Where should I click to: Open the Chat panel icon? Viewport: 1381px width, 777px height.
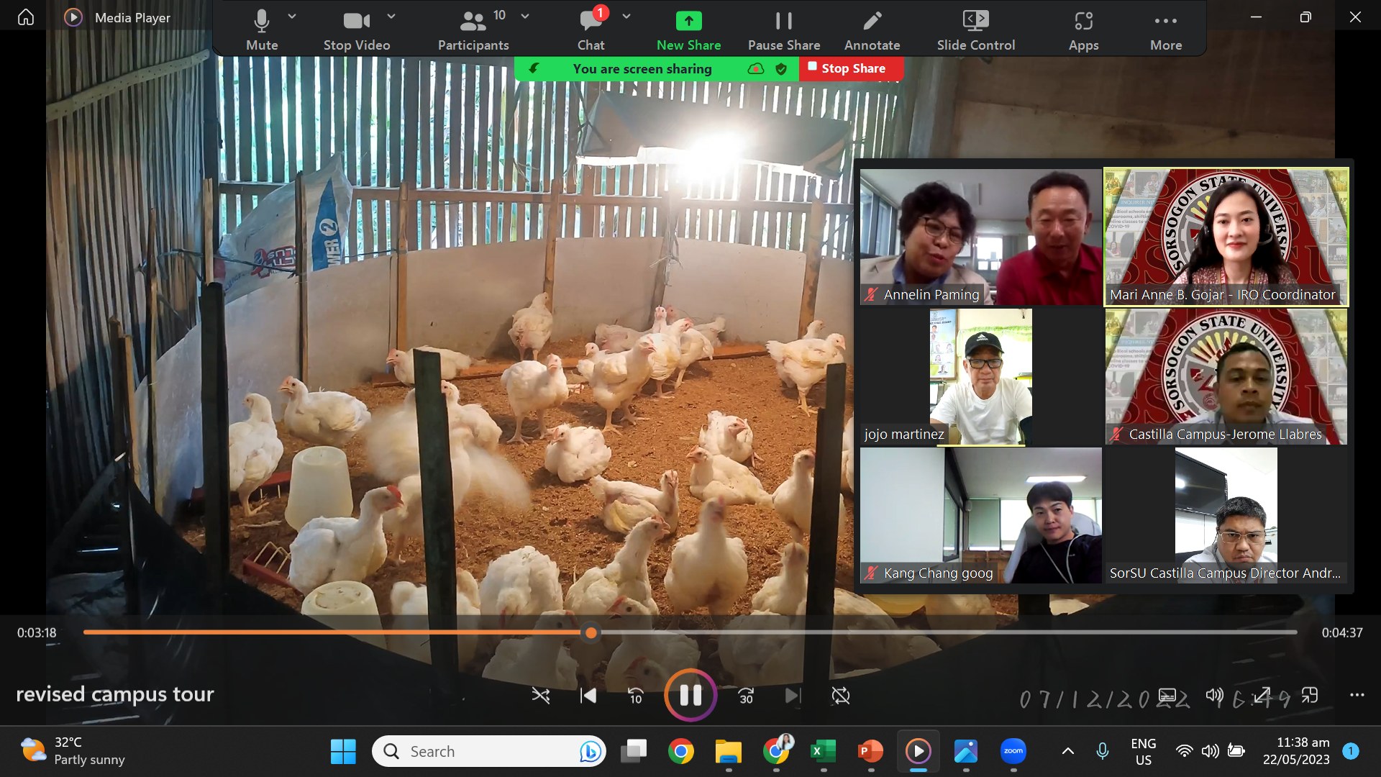pyautogui.click(x=591, y=22)
